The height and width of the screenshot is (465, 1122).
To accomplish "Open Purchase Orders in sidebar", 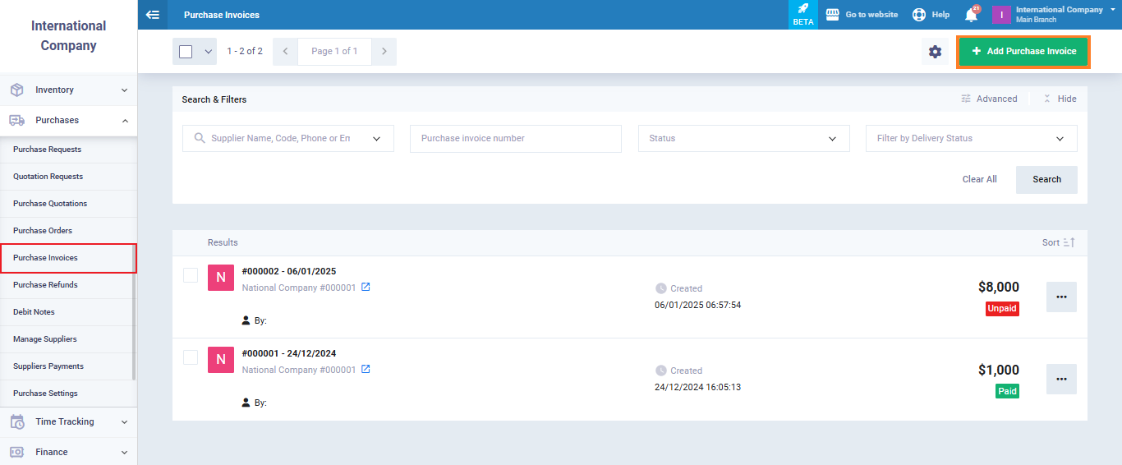I will tap(43, 231).
